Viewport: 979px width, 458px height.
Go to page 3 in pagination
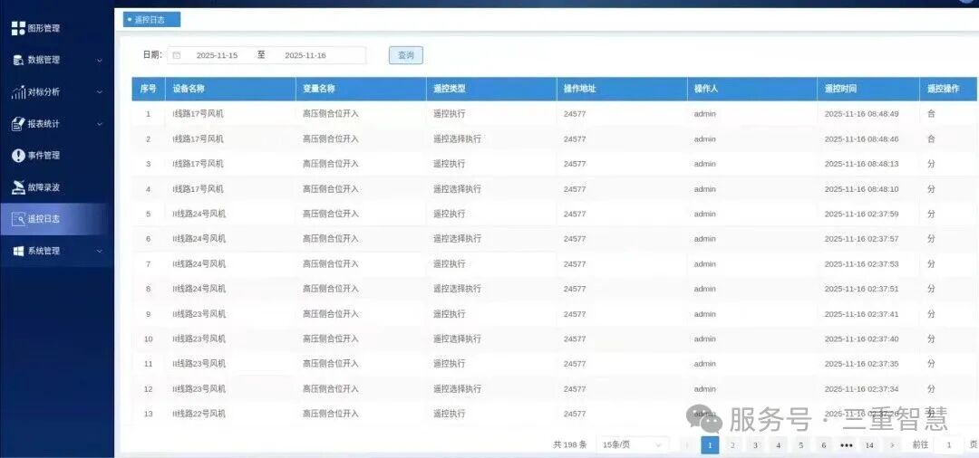[x=755, y=445]
